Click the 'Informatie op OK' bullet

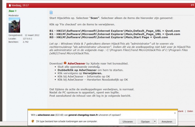point(84,76)
